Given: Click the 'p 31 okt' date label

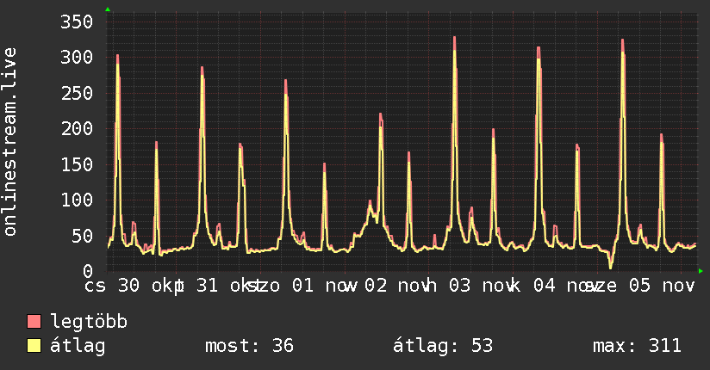Looking at the screenshot, I should click(x=218, y=286).
